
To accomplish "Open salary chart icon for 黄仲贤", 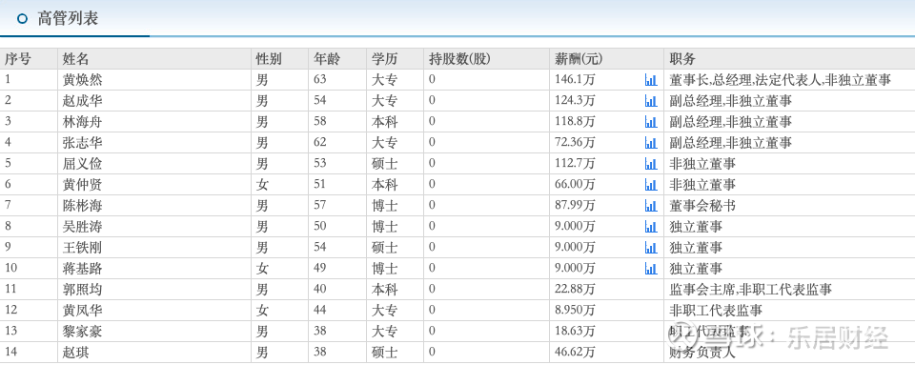I will pos(651,185).
